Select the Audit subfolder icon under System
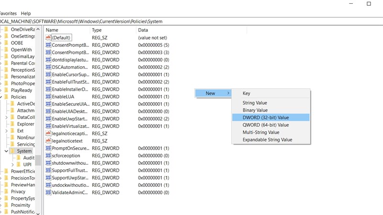 click(x=18, y=158)
